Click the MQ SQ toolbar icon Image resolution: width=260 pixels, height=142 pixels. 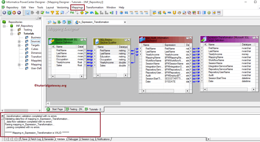[x=141, y=13]
